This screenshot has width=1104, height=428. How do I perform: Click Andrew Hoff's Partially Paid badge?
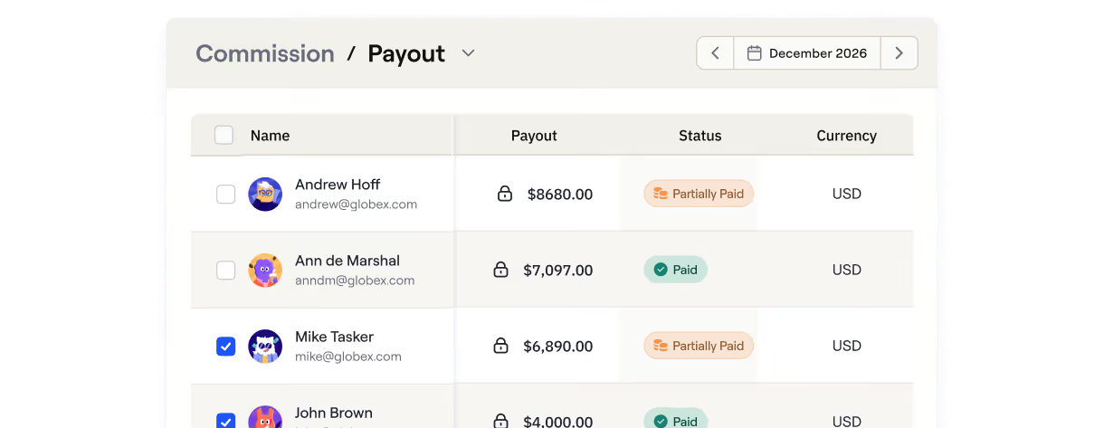tap(699, 194)
